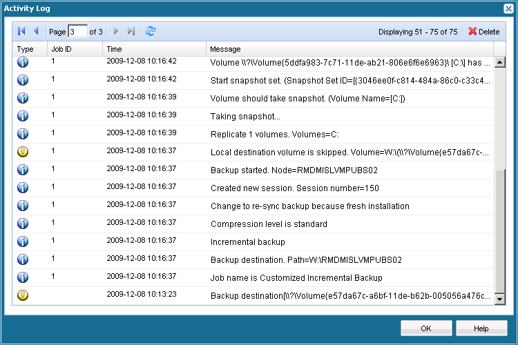The height and width of the screenshot is (345, 518).
Task: Select the message beginning 'Volume \\?\Volume{5ddfa983'
Action: tap(350, 63)
